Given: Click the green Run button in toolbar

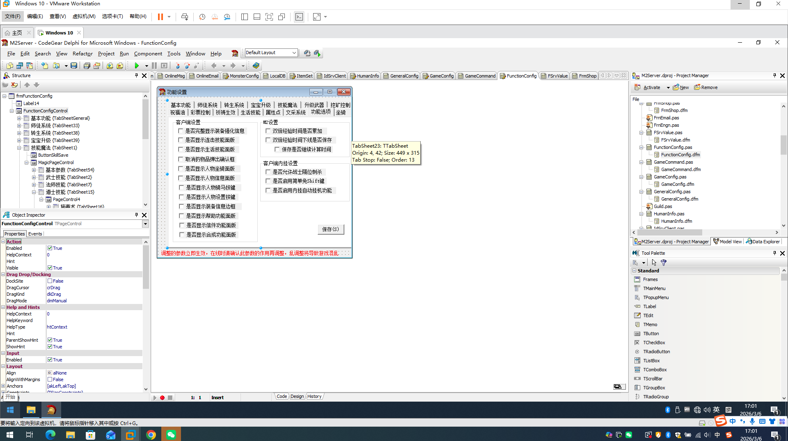Looking at the screenshot, I should pos(137,66).
